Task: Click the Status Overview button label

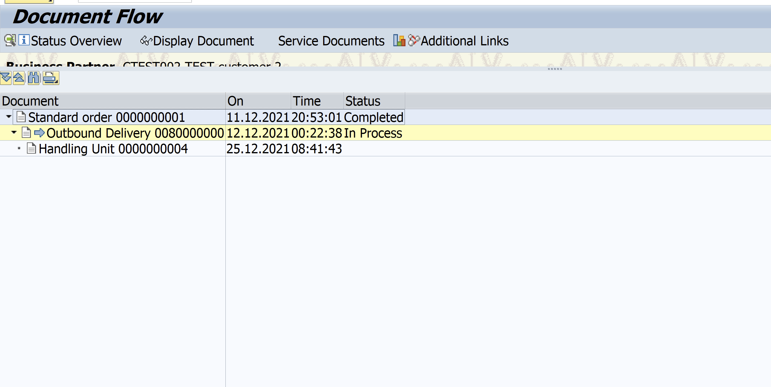Action: (x=76, y=41)
